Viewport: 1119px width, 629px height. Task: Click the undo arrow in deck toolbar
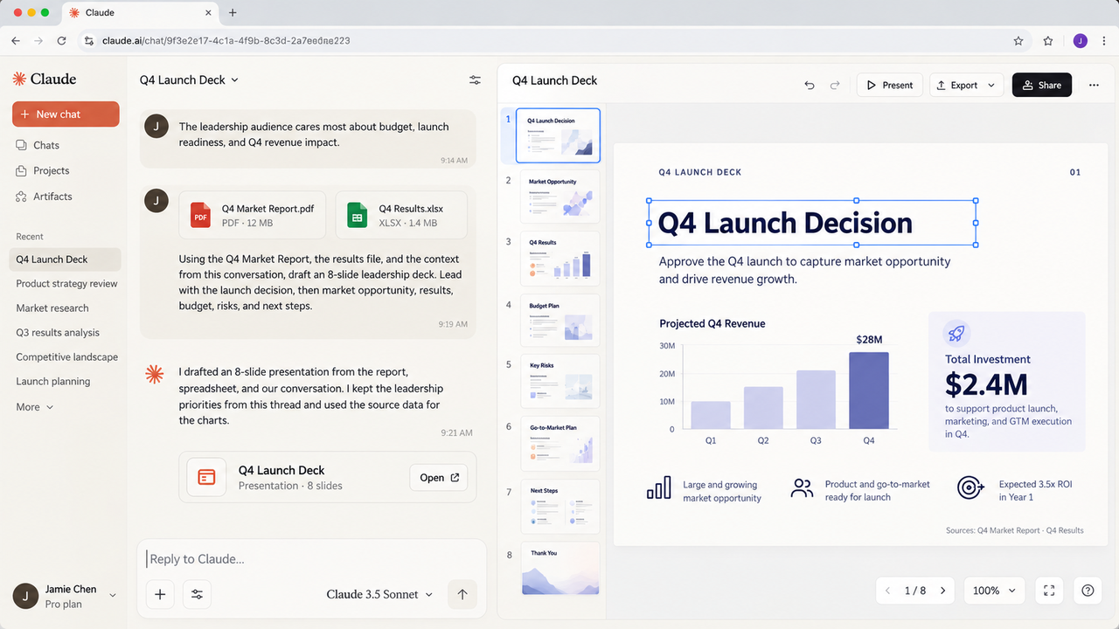pos(810,85)
